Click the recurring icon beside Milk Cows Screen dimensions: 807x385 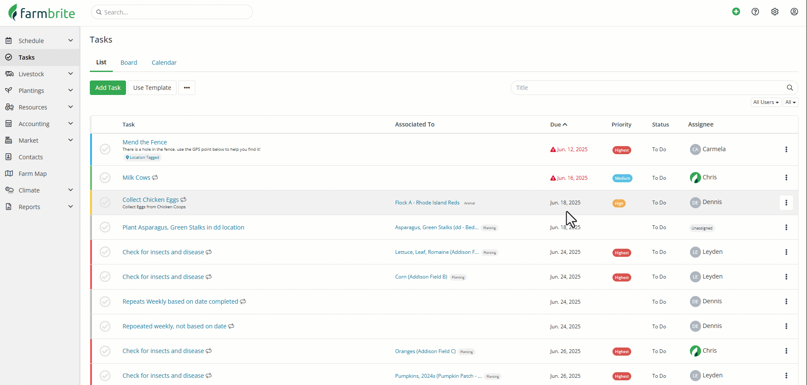(x=155, y=178)
